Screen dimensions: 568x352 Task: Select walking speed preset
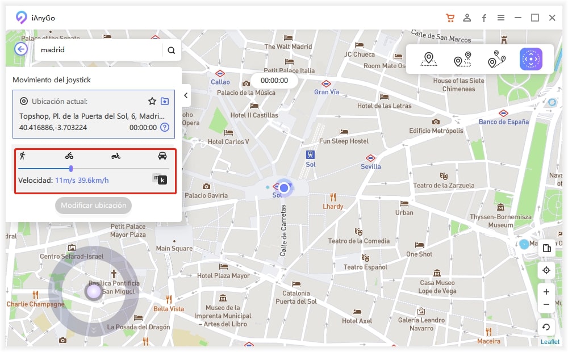coord(22,156)
